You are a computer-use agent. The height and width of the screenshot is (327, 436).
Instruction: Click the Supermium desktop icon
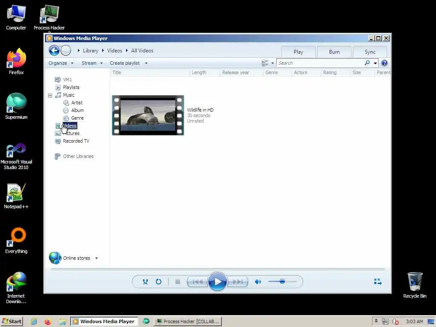(x=16, y=106)
